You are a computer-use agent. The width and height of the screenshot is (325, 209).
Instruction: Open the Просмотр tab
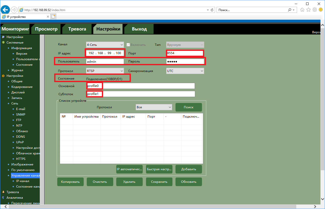(x=46, y=29)
